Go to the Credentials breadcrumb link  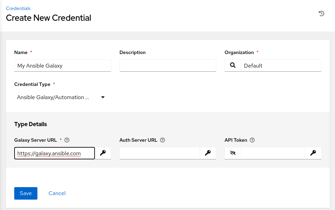tap(18, 8)
